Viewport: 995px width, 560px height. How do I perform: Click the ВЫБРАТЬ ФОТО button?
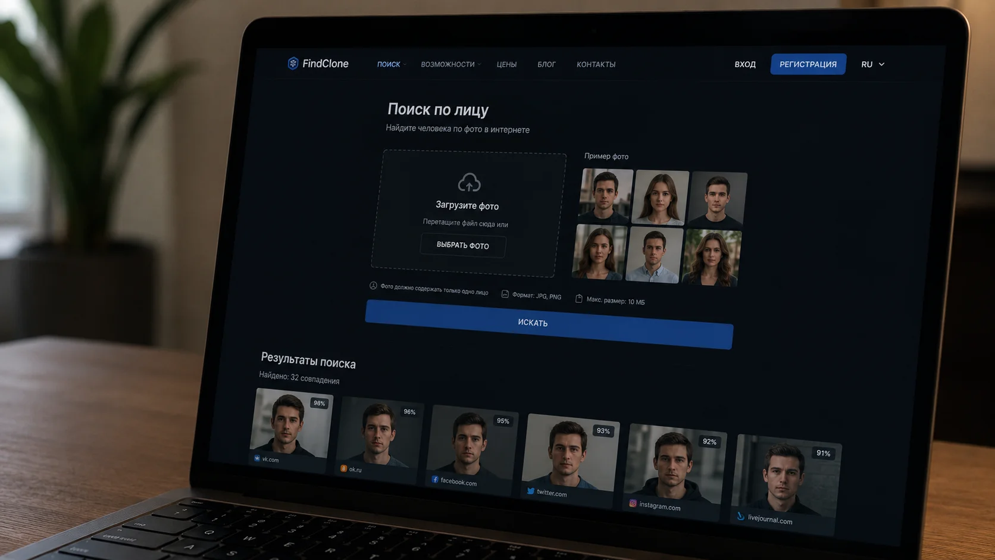[x=462, y=245]
